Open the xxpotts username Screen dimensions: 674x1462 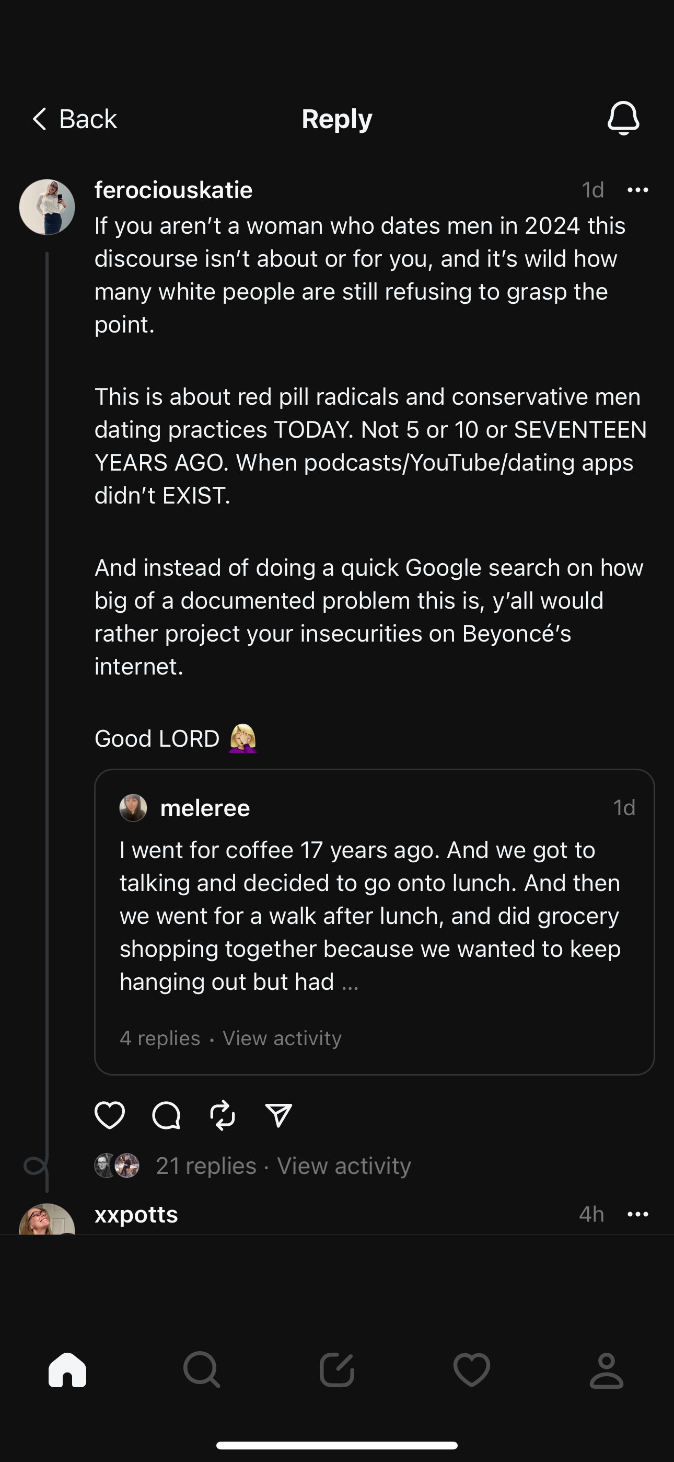(136, 1215)
